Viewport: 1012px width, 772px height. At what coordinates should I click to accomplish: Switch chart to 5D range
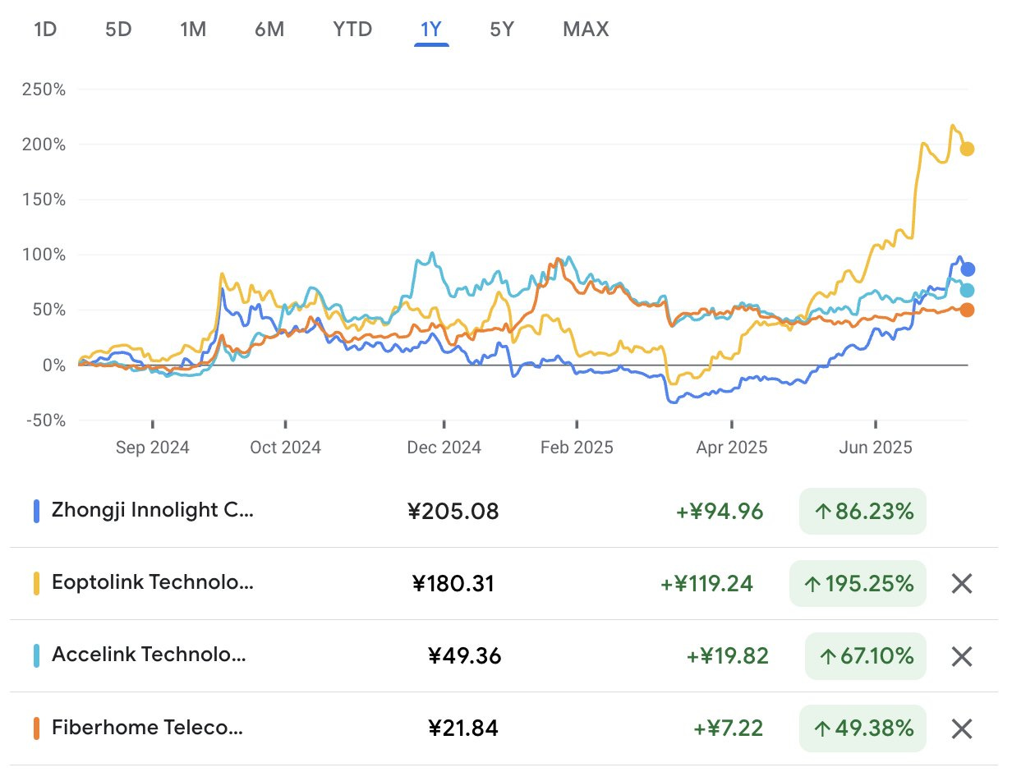point(118,30)
